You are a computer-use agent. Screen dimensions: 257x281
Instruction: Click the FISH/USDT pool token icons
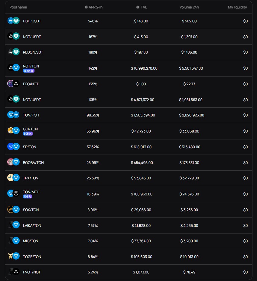point(13,21)
